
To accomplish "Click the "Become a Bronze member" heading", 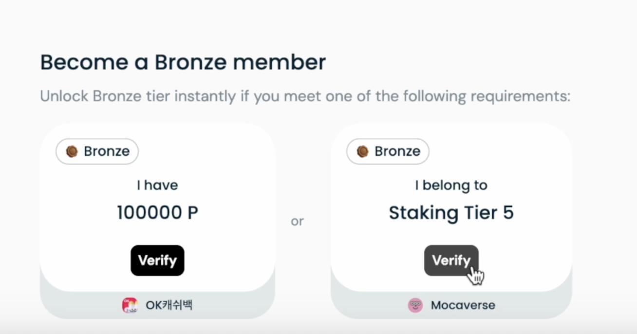I will [x=183, y=62].
